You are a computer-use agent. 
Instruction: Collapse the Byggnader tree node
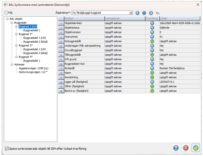tap(12, 23)
